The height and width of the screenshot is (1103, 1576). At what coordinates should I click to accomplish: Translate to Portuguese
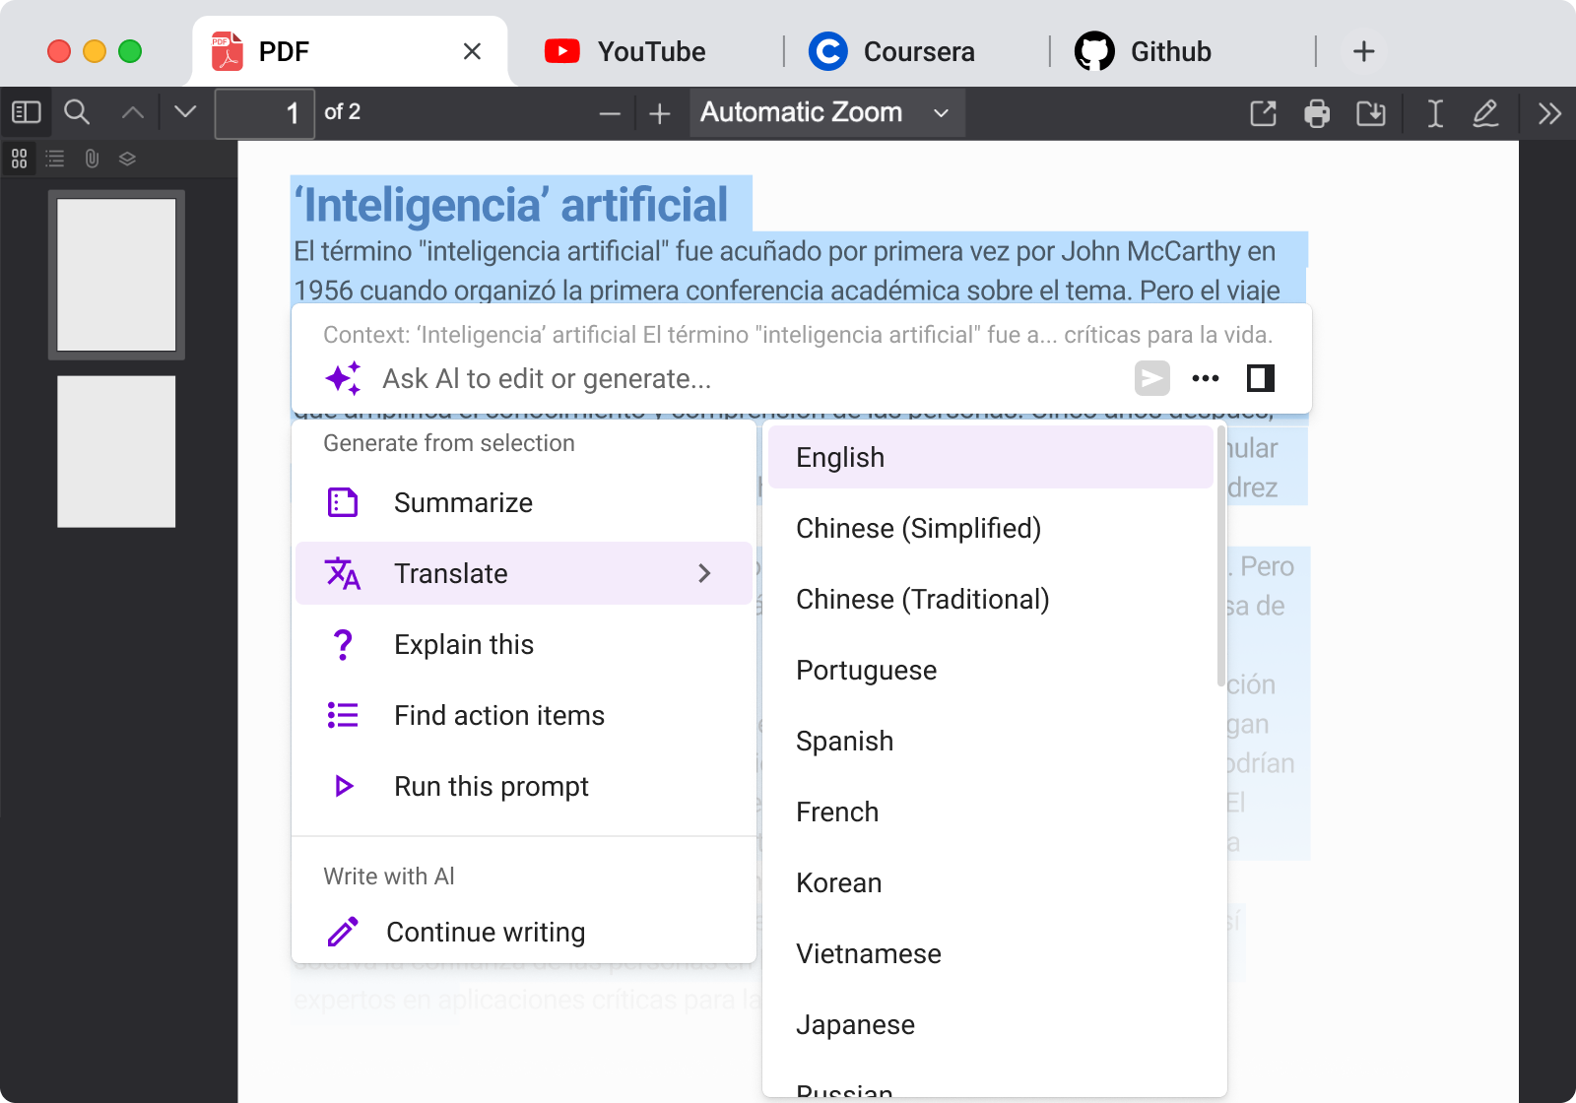[x=991, y=670]
